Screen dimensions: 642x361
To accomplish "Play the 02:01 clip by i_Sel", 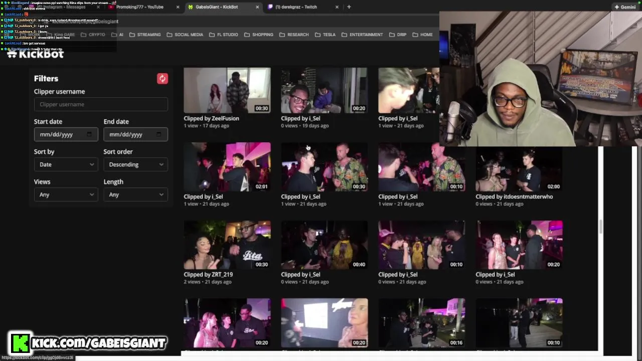I will [x=227, y=167].
